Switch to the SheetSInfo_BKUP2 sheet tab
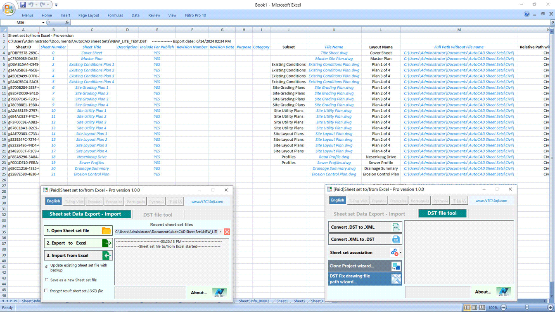 [x=254, y=301]
